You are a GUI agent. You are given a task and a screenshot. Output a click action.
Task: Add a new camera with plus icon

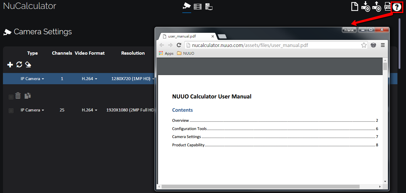click(10, 64)
